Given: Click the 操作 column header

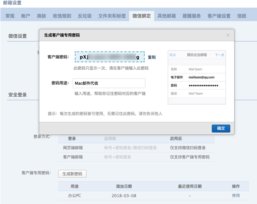Looking at the screenshot, I should pyautogui.click(x=236, y=186).
